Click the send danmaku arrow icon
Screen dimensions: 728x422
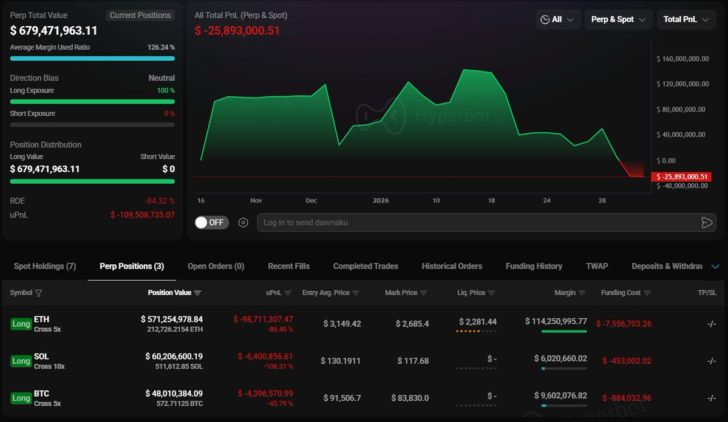point(706,223)
